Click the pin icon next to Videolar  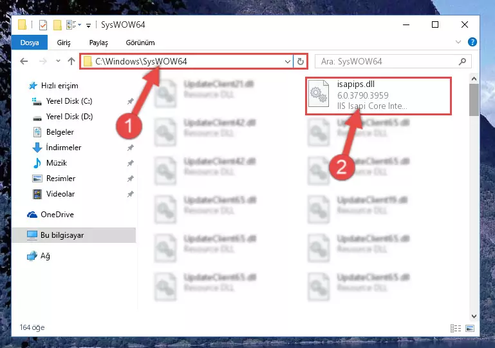[131, 194]
